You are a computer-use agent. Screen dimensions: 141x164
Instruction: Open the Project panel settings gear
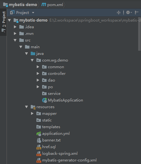tap(129, 12)
